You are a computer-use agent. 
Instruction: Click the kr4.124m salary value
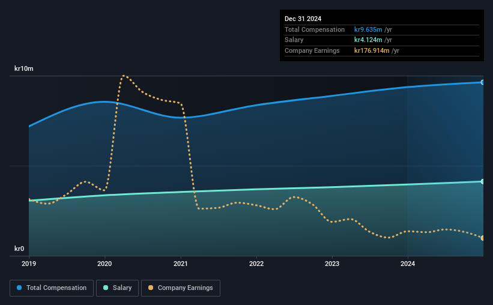coord(368,40)
